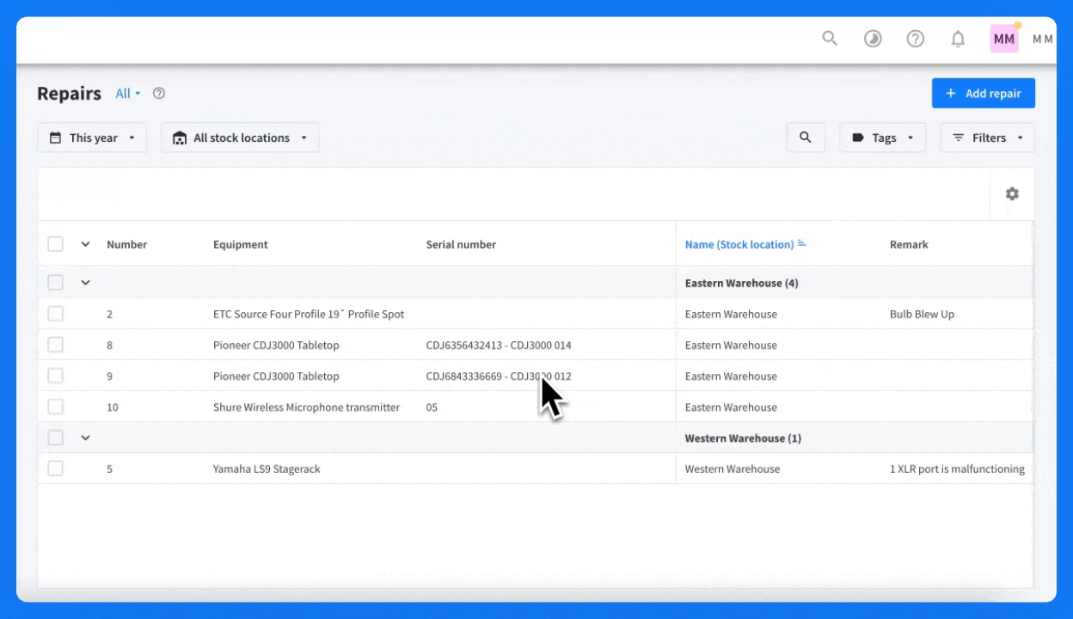The height and width of the screenshot is (619, 1073).
Task: Click Pioneer CDJ3000 Tabletop in row 9
Action: 276,377
